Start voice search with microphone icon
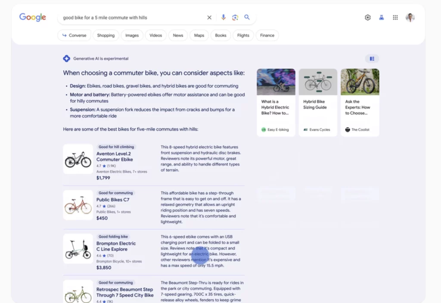 [x=224, y=17]
